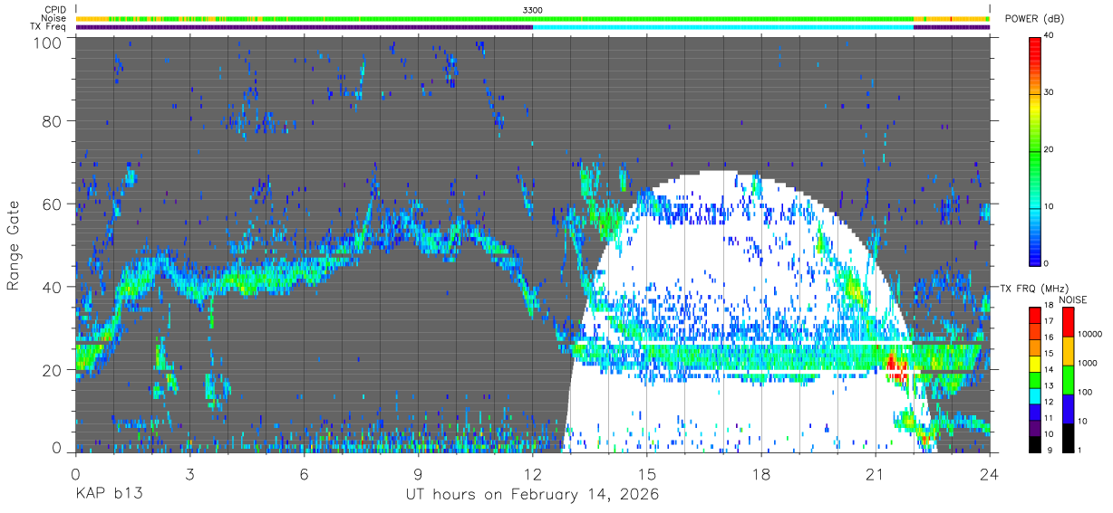Click the CPID label at top left
Image resolution: width=1113 pixels, height=513 pixels.
[54, 10]
